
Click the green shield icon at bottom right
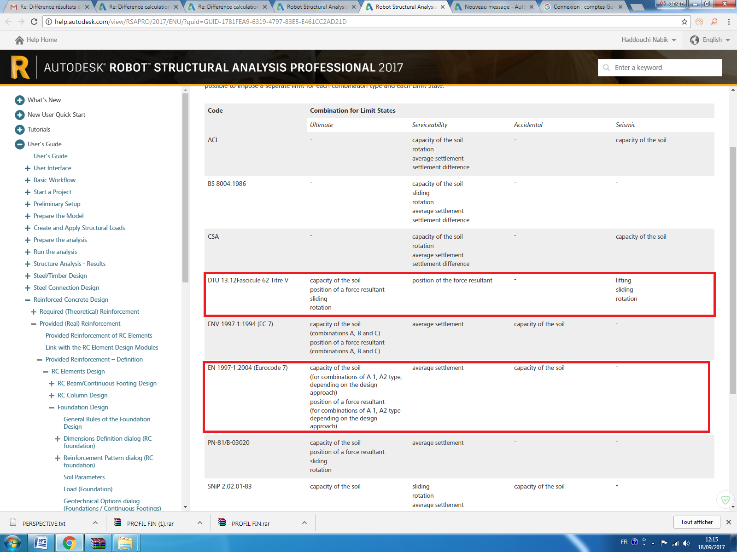click(725, 500)
